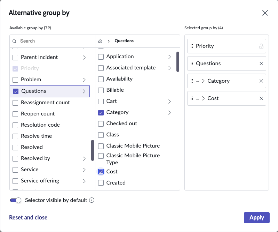The height and width of the screenshot is (232, 278).
Task: Expand Service offering sub-fields
Action: (x=84, y=181)
